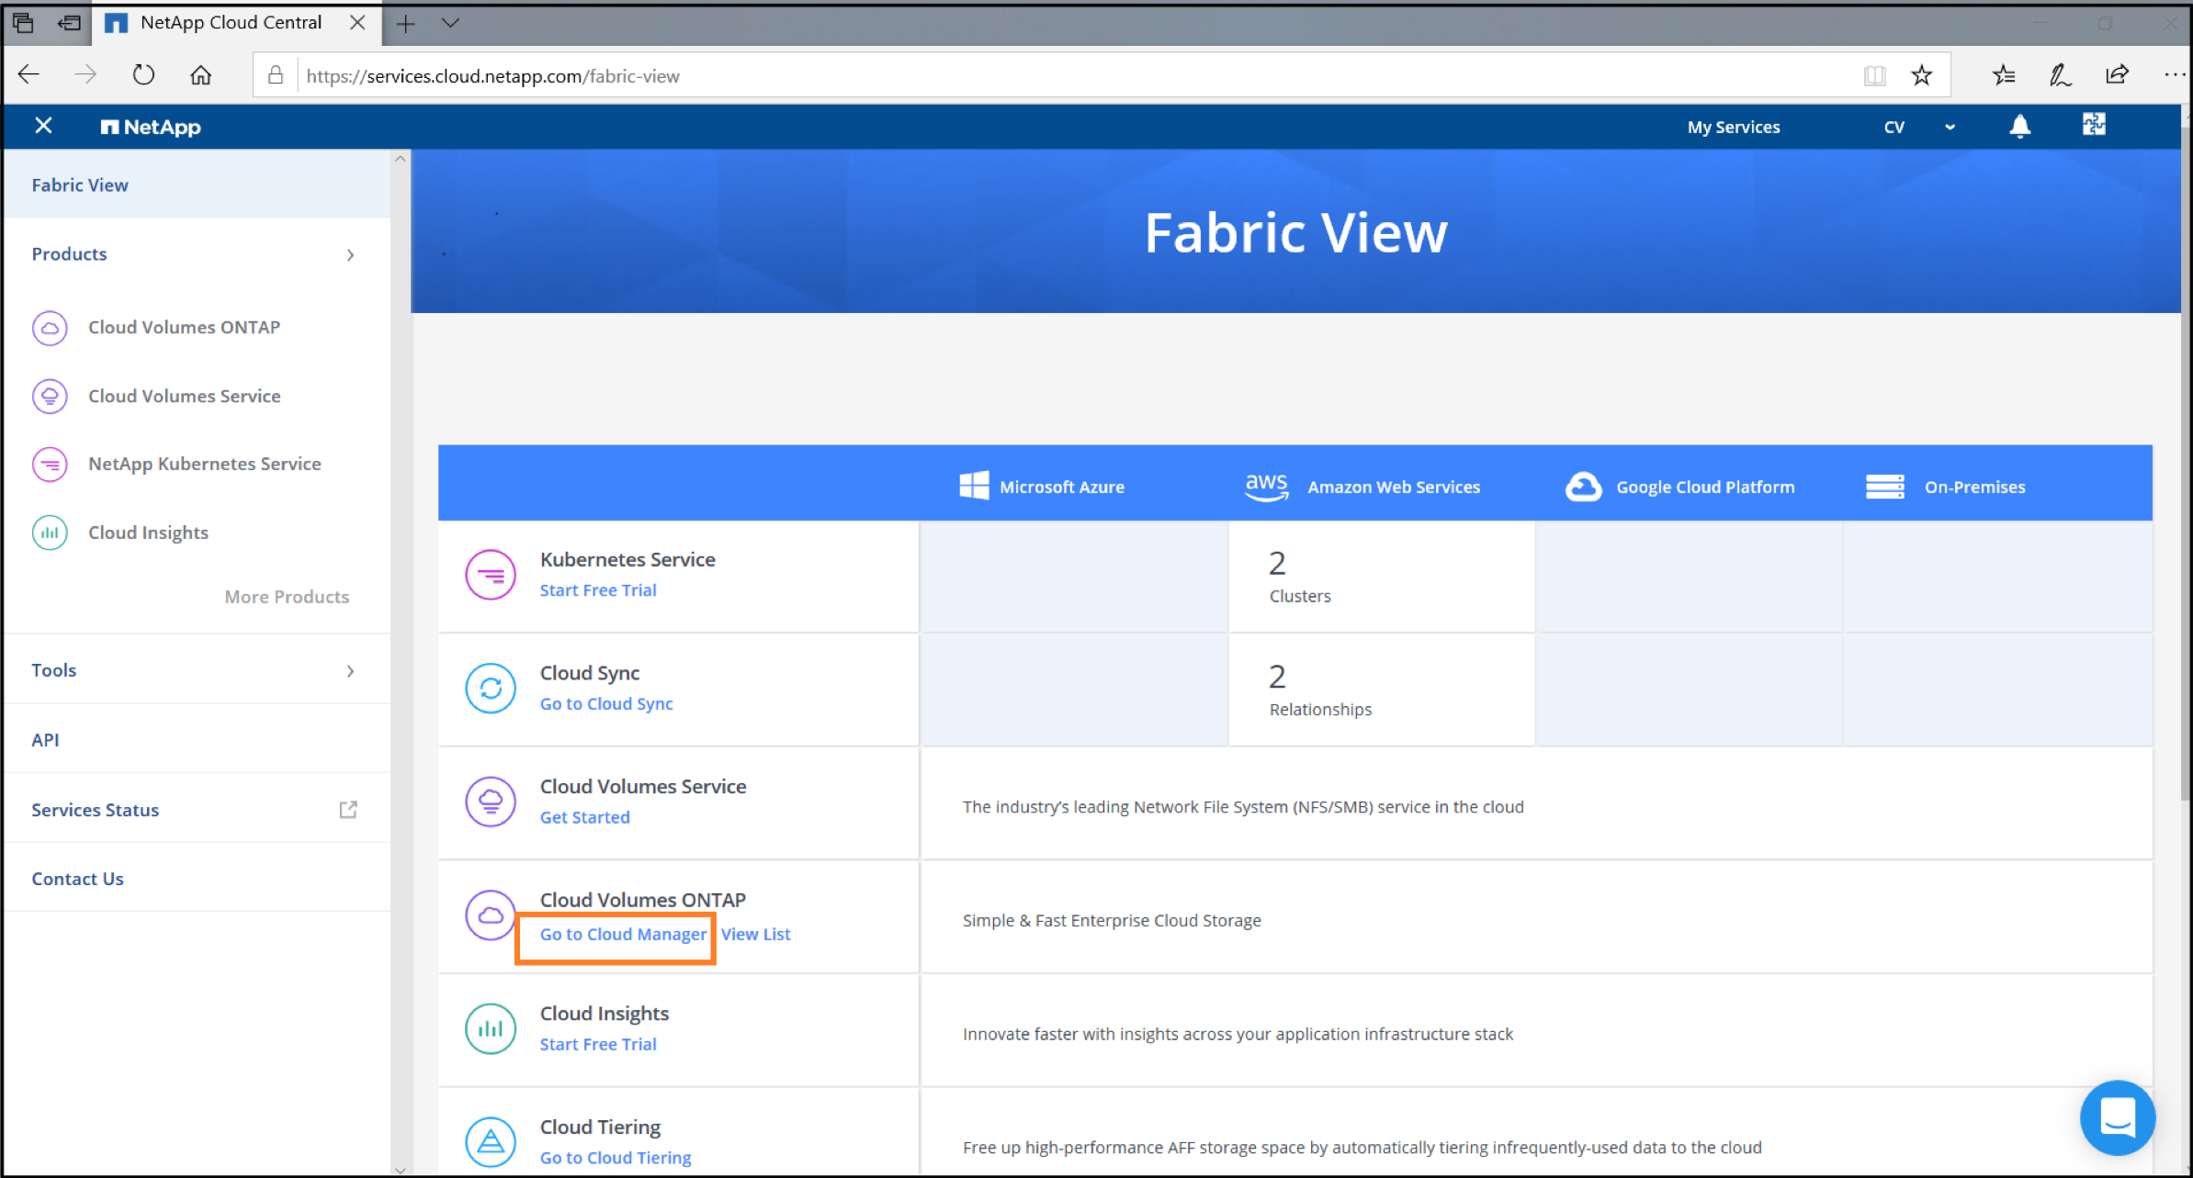This screenshot has height=1178, width=2193.
Task: Click the notification bell icon
Action: [x=2019, y=127]
